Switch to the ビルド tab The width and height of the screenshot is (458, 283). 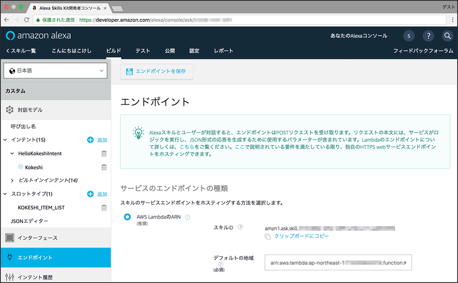coord(113,51)
